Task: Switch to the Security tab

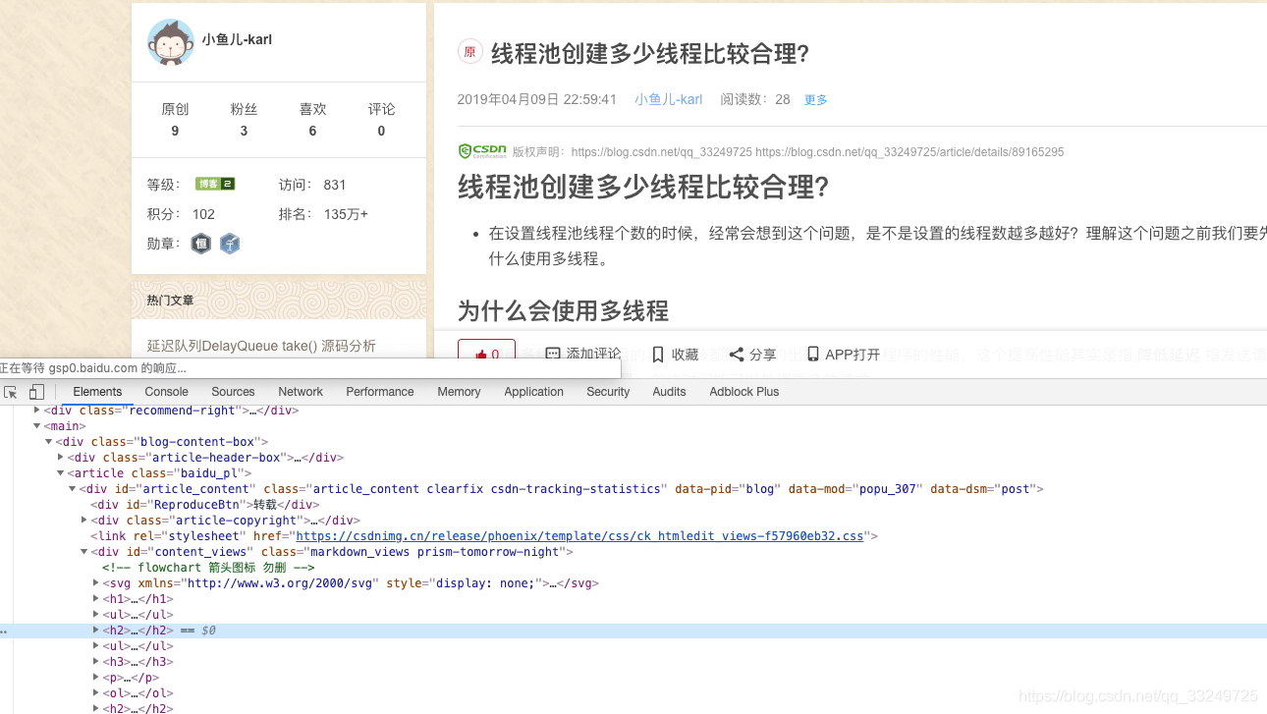Action: tap(608, 391)
